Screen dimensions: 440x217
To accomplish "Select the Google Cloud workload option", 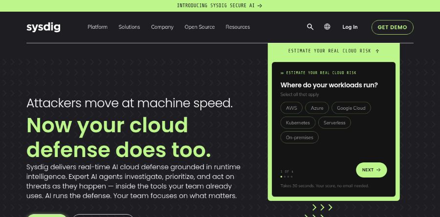I will tap(351, 108).
